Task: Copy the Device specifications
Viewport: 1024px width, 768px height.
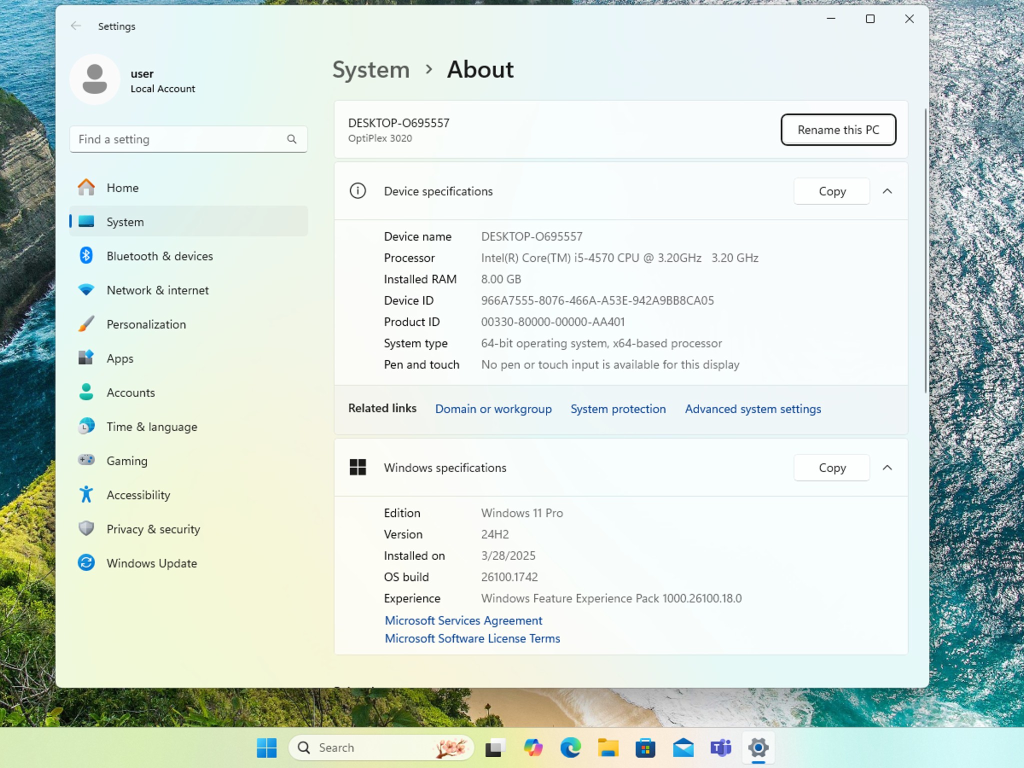Action: [x=832, y=191]
